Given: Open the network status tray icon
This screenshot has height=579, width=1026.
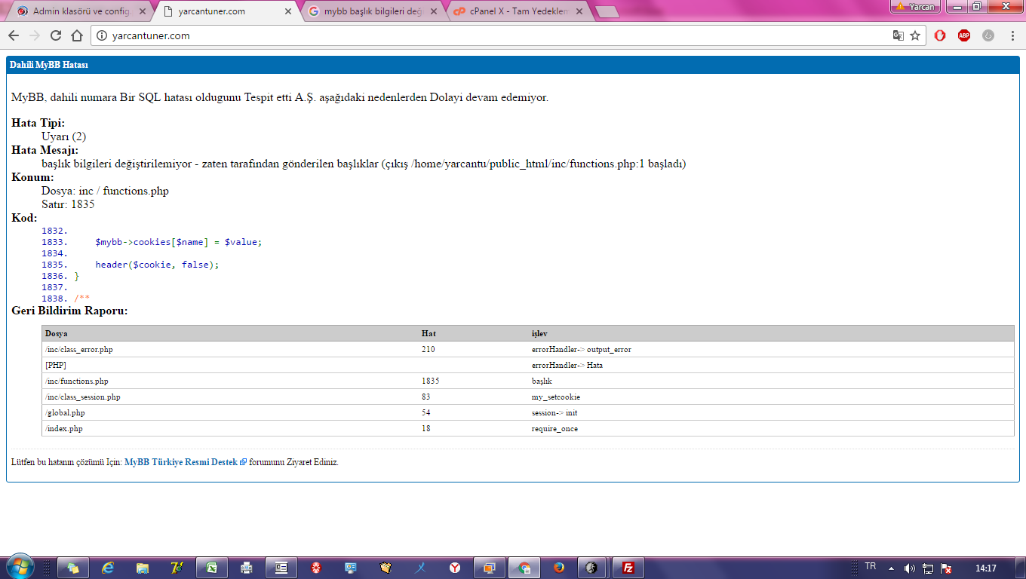Looking at the screenshot, I should point(928,568).
